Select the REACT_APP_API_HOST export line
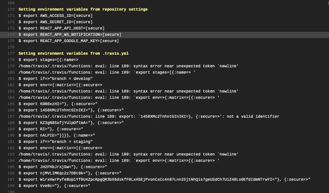Screen dimensions: 329x193 (x=61, y=28)
